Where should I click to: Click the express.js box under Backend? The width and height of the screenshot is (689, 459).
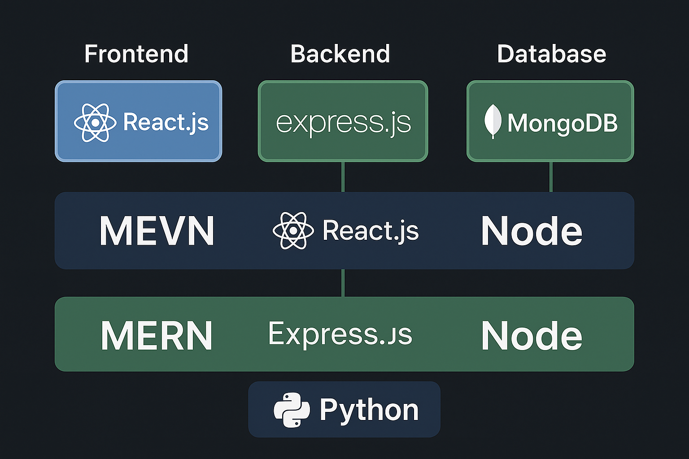343,121
